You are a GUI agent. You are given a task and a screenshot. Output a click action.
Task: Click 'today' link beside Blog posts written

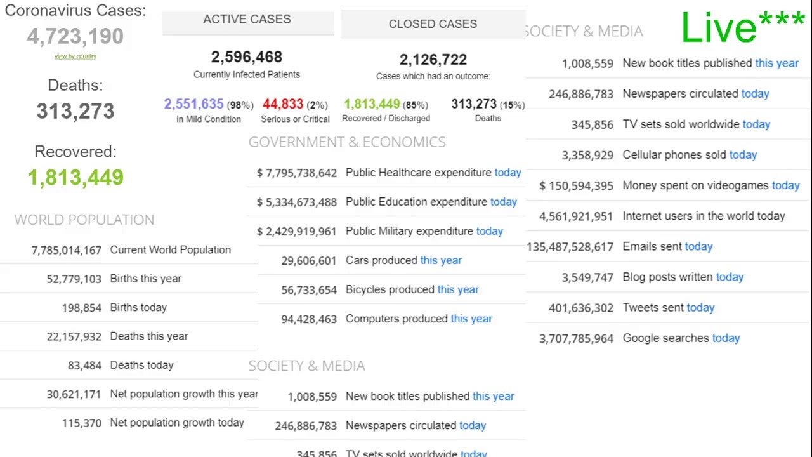click(730, 277)
